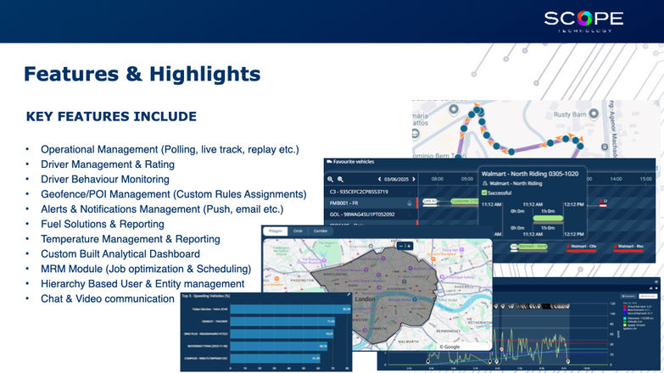Click the Custom Built Analytical Dashboard bullet

(120, 253)
